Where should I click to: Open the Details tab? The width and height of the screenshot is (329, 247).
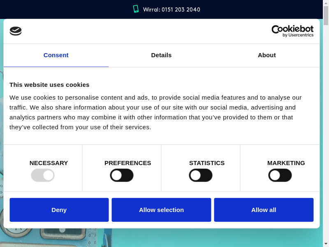pos(161,55)
